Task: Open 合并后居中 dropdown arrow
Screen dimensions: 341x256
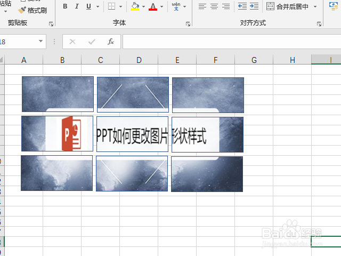Action: (315, 6)
